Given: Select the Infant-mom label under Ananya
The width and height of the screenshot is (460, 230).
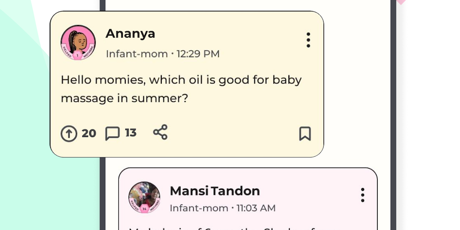Looking at the screenshot, I should pos(137,54).
